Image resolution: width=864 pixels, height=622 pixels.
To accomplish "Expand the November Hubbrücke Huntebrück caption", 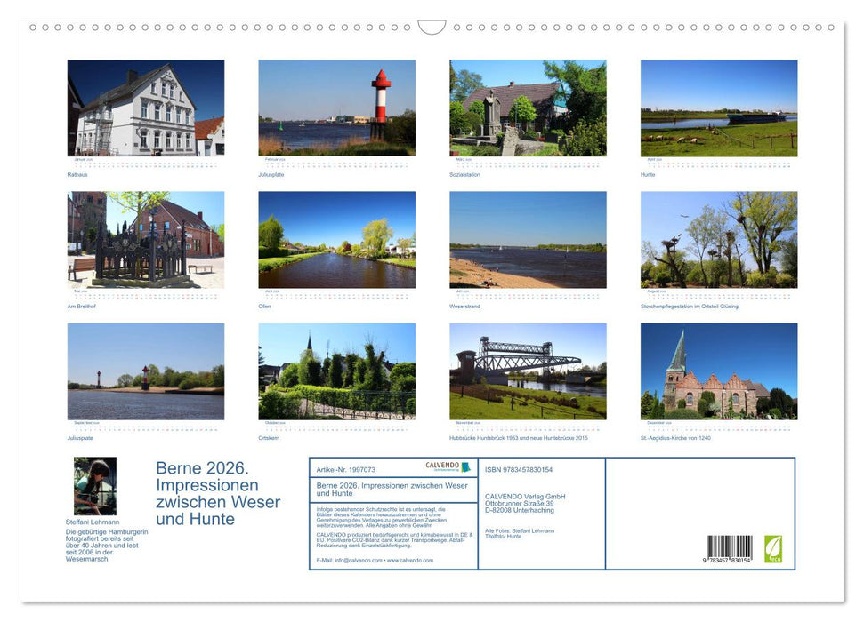I will tap(518, 437).
